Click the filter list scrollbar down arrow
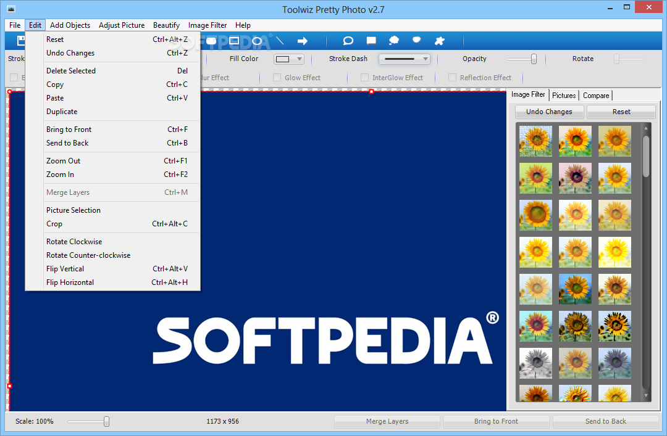Screen dimensions: 667x436 [646, 396]
